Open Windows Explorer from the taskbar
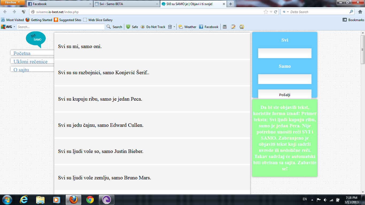 pos(40,200)
